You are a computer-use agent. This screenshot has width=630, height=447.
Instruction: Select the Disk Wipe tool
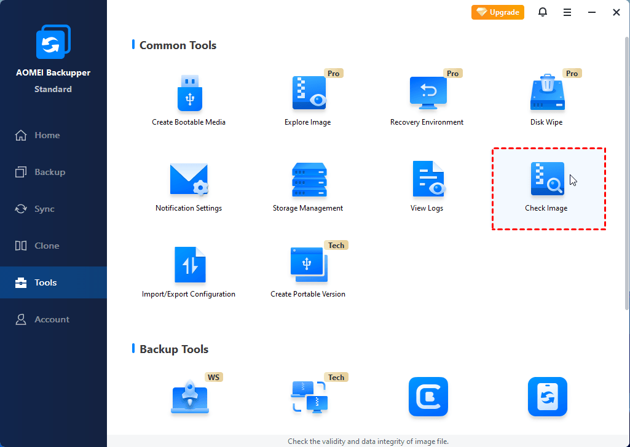point(546,94)
